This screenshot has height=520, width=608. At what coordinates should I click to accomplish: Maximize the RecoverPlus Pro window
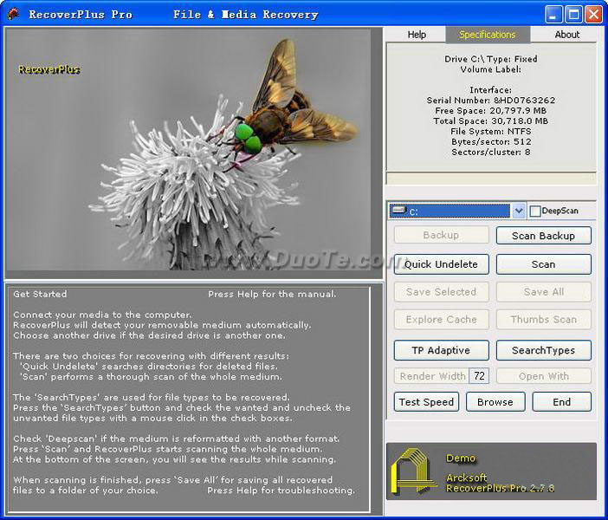coord(573,14)
